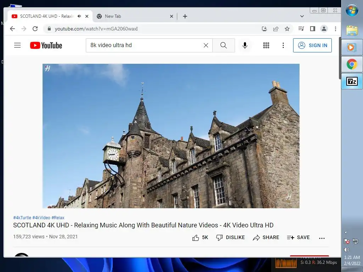Open the Chrome profile avatar
Screen dimensions: 363x272
(x=324, y=29)
